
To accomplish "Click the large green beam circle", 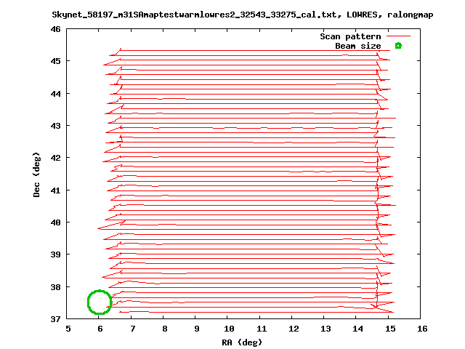I will (100, 302).
